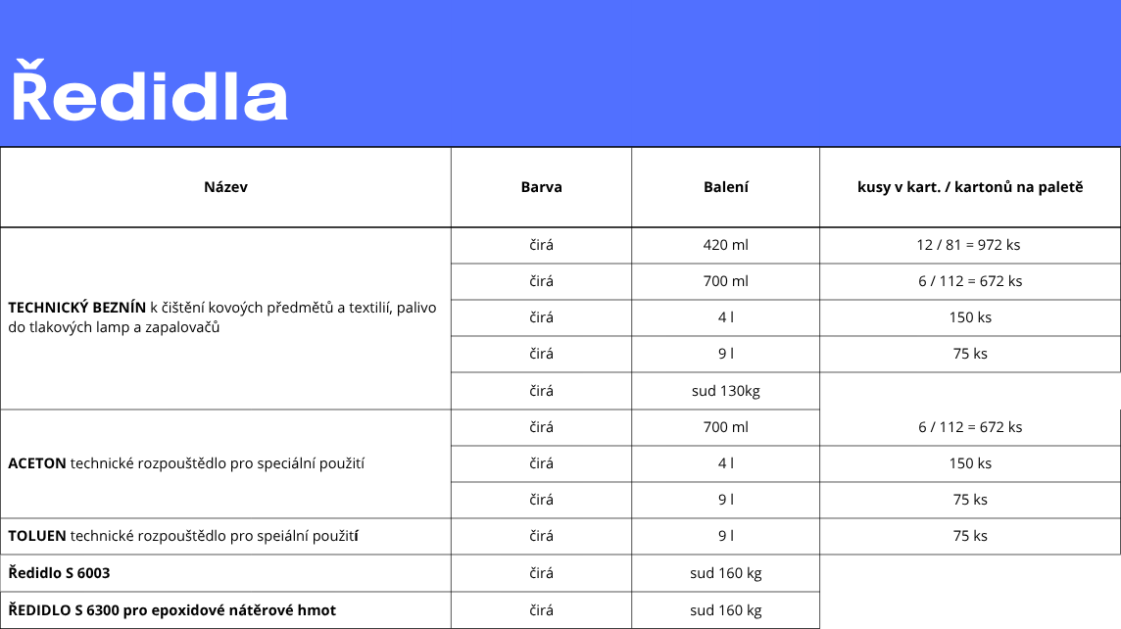The height and width of the screenshot is (629, 1121).
Task: Select the Název column header
Action: (225, 187)
